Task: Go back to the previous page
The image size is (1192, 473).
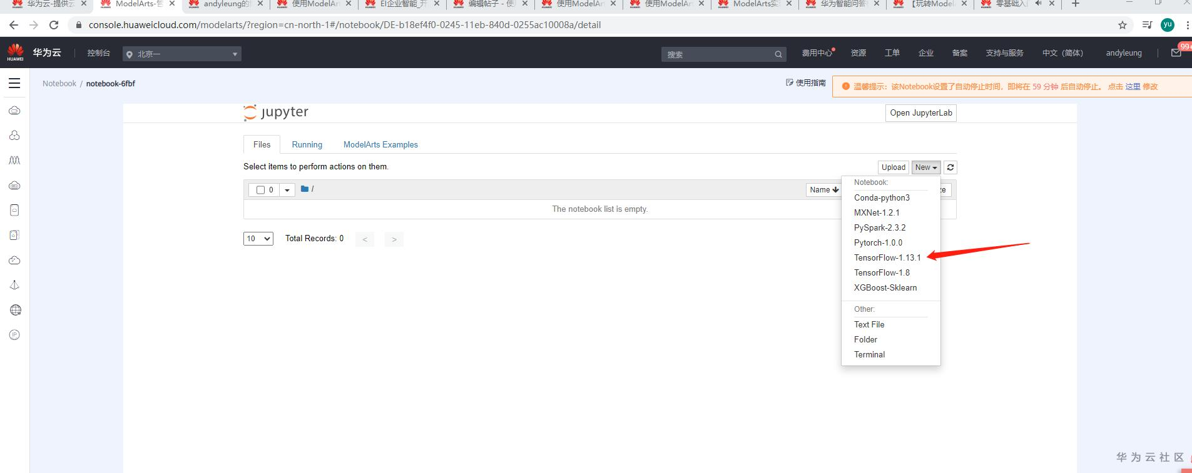Action: point(14,25)
